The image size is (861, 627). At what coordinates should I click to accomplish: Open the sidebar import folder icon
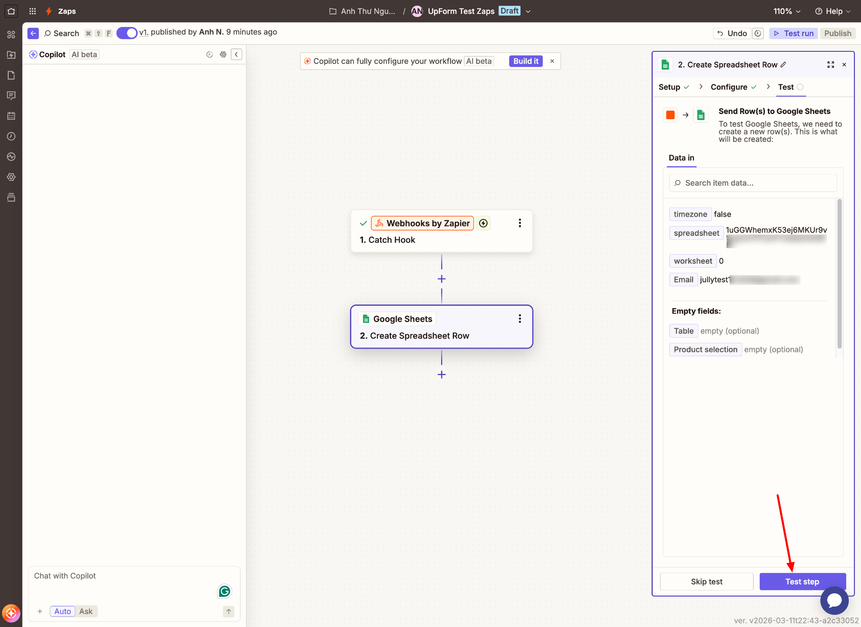[11, 55]
